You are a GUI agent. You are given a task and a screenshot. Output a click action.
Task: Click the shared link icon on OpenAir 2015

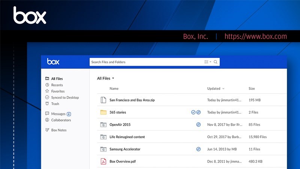pos(199,125)
